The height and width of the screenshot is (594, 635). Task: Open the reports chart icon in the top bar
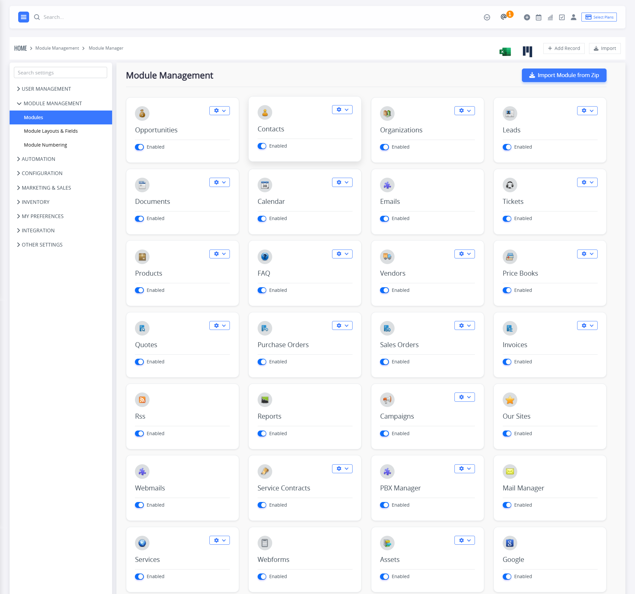550,18
